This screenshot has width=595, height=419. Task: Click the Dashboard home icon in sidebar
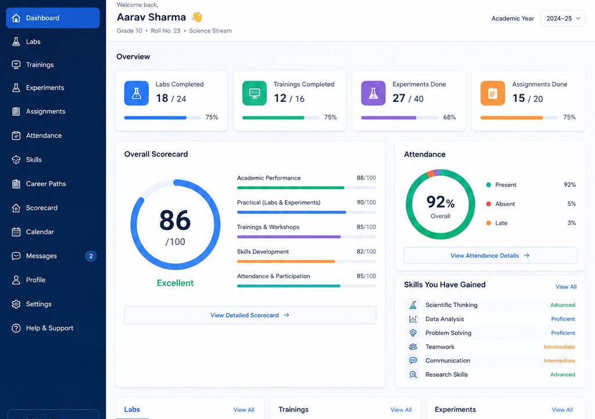point(16,18)
